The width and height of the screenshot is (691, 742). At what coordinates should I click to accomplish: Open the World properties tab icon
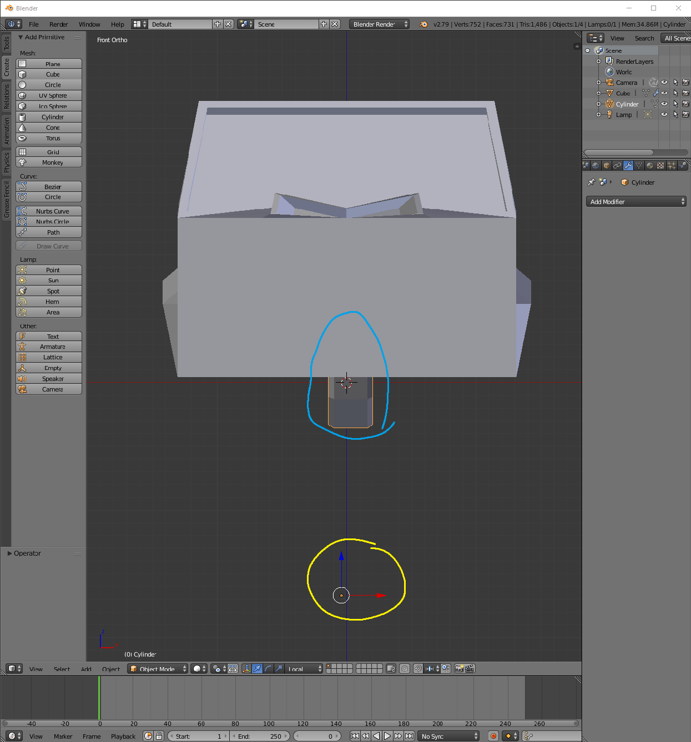[x=596, y=165]
